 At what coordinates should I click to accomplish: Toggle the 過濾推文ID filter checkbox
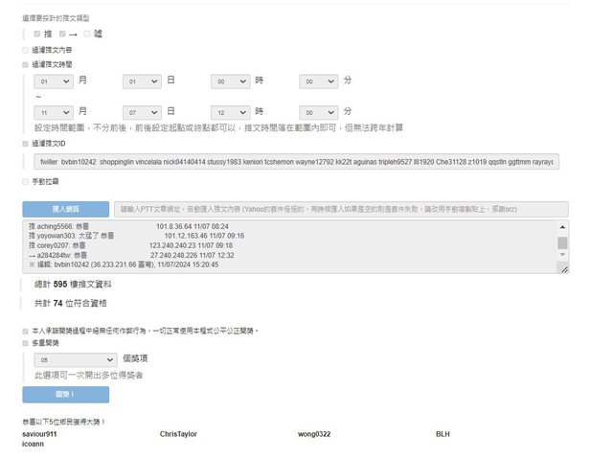26,143
